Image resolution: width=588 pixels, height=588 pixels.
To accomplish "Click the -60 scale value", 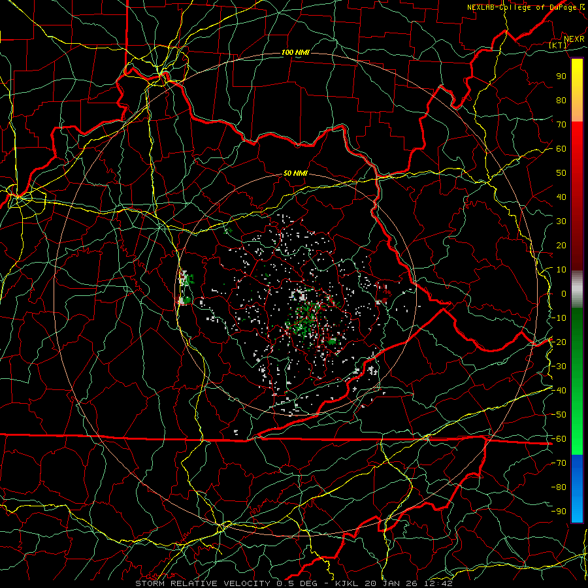I will (x=559, y=439).
